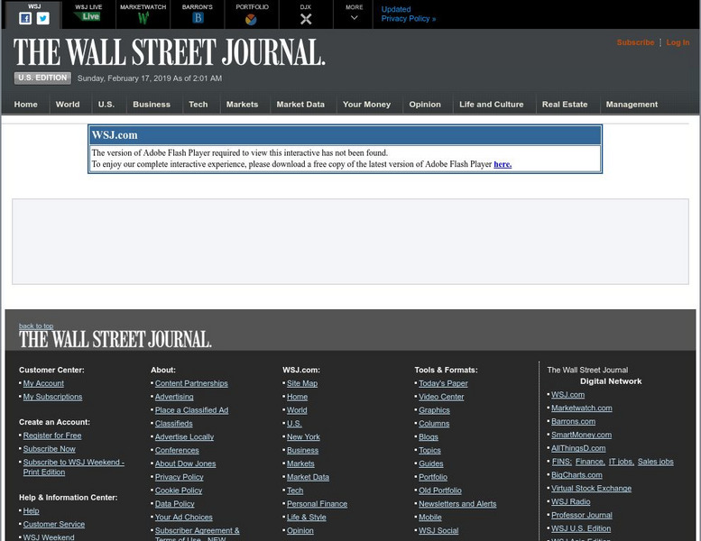Open the Your Ad Choices link

click(184, 518)
